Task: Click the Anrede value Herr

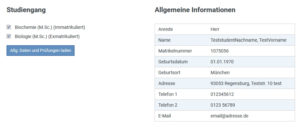Action: [215, 29]
